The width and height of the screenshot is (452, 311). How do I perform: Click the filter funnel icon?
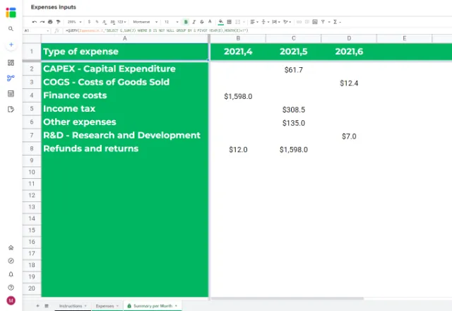click(x=323, y=22)
